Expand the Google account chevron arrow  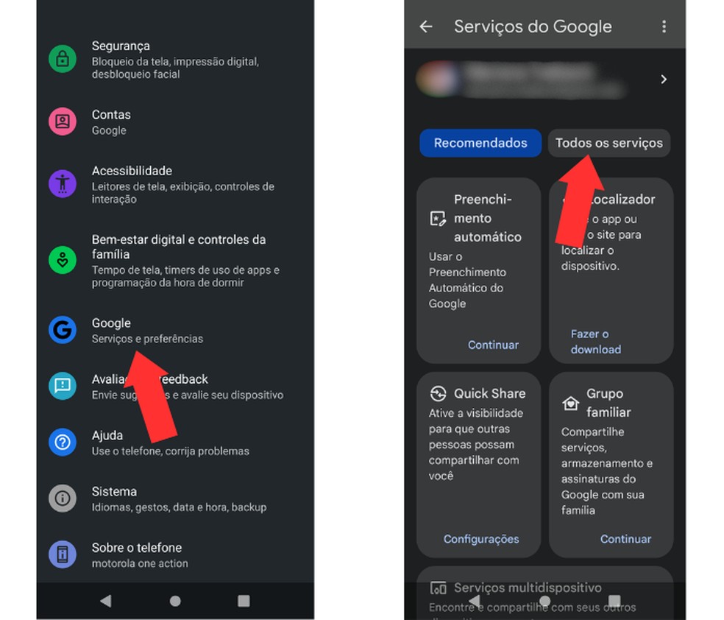[x=664, y=79]
